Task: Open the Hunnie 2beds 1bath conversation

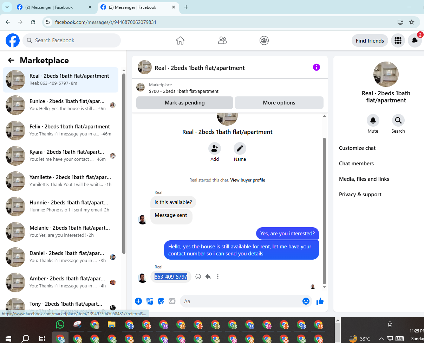Action: pos(61,207)
